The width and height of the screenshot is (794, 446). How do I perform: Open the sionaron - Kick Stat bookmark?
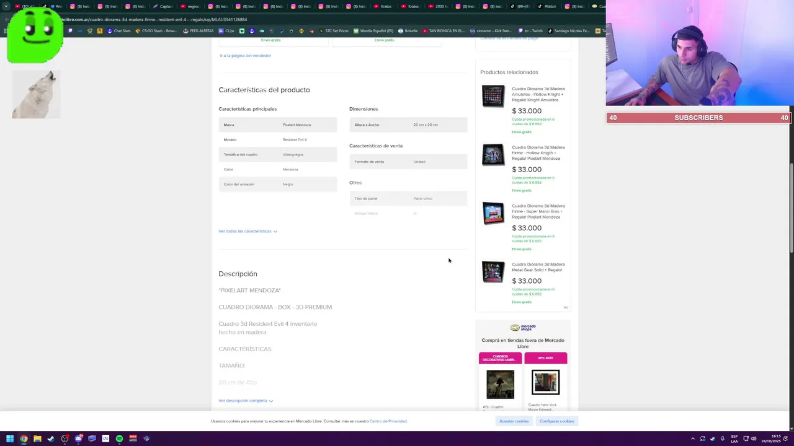pyautogui.click(x=491, y=31)
